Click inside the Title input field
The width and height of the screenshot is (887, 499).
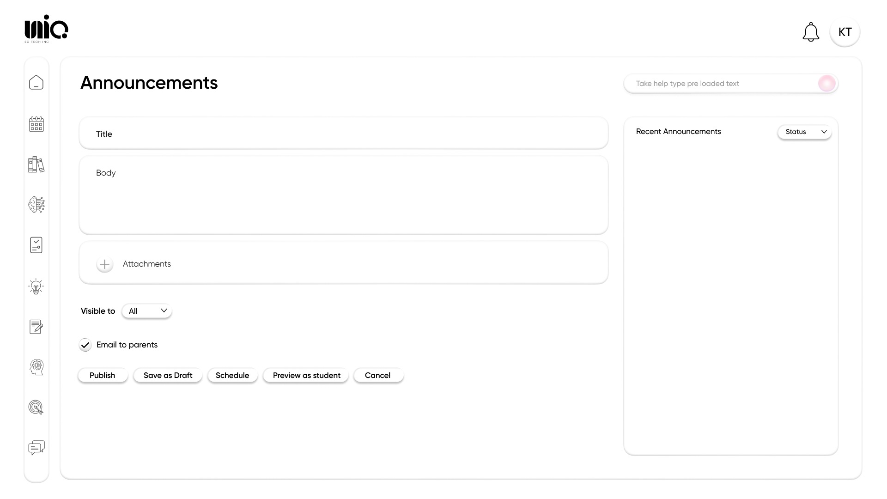pyautogui.click(x=343, y=134)
